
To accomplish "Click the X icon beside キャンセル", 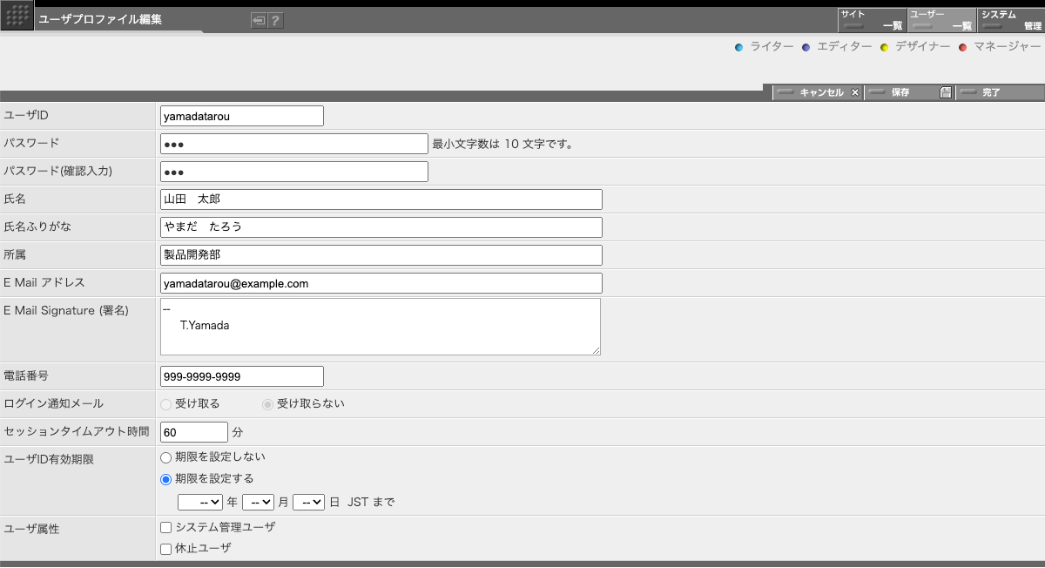I will 854,91.
